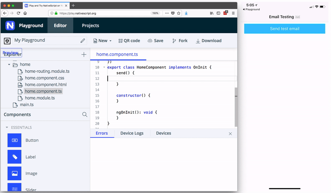Open the Errors tab
The image size is (331, 193).
click(102, 133)
